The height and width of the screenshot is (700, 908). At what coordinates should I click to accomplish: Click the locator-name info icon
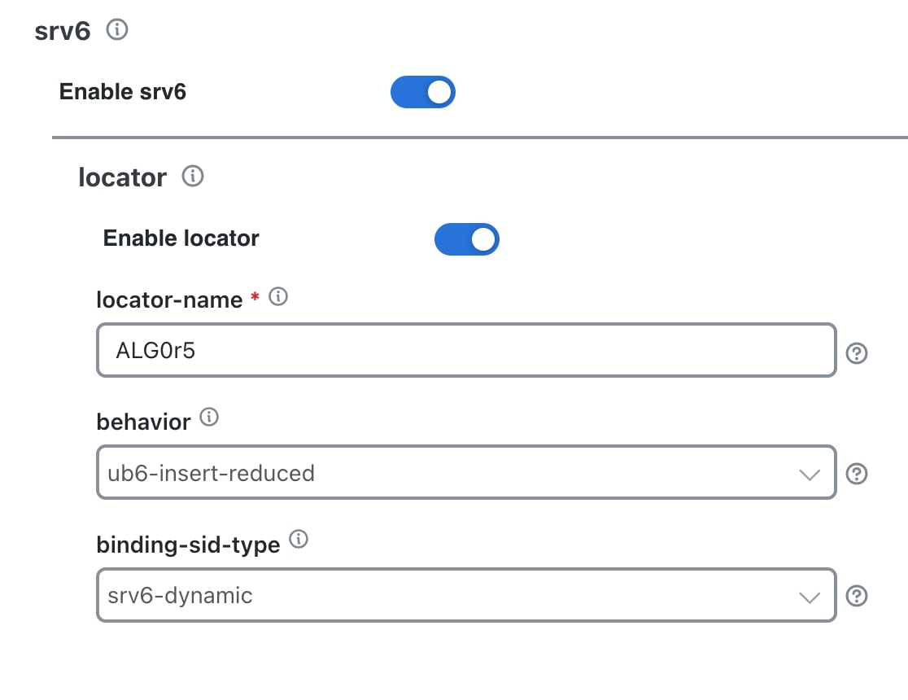[277, 296]
